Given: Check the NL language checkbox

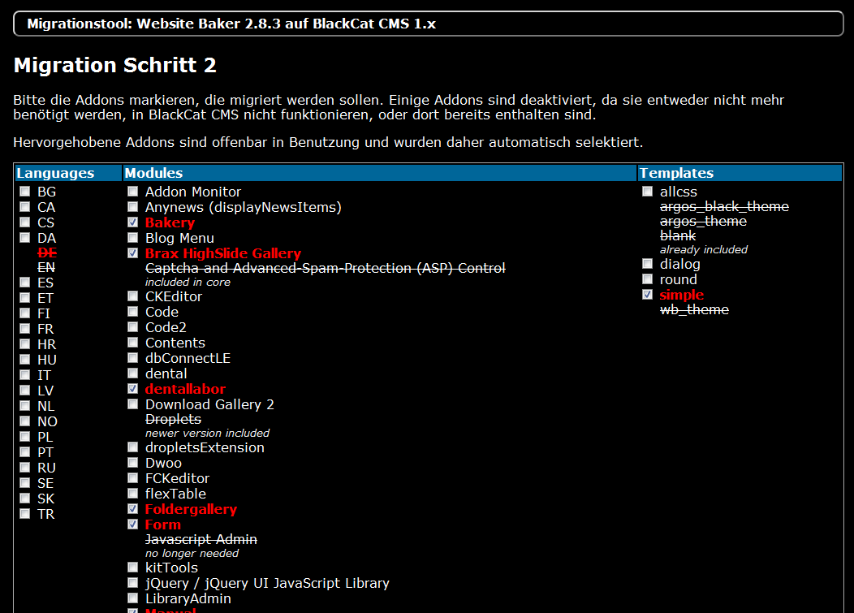Looking at the screenshot, I should tap(25, 405).
